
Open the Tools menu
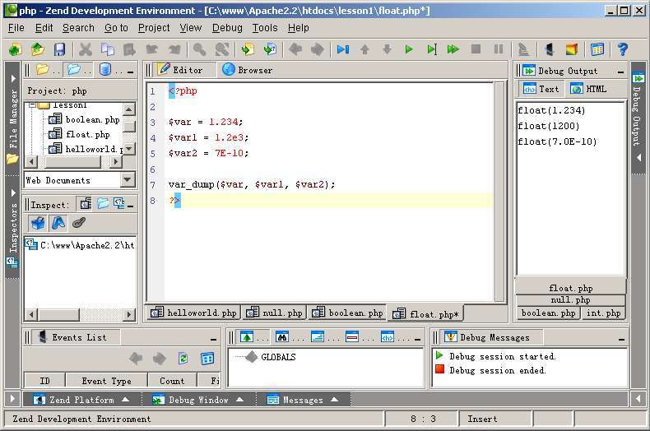(265, 28)
